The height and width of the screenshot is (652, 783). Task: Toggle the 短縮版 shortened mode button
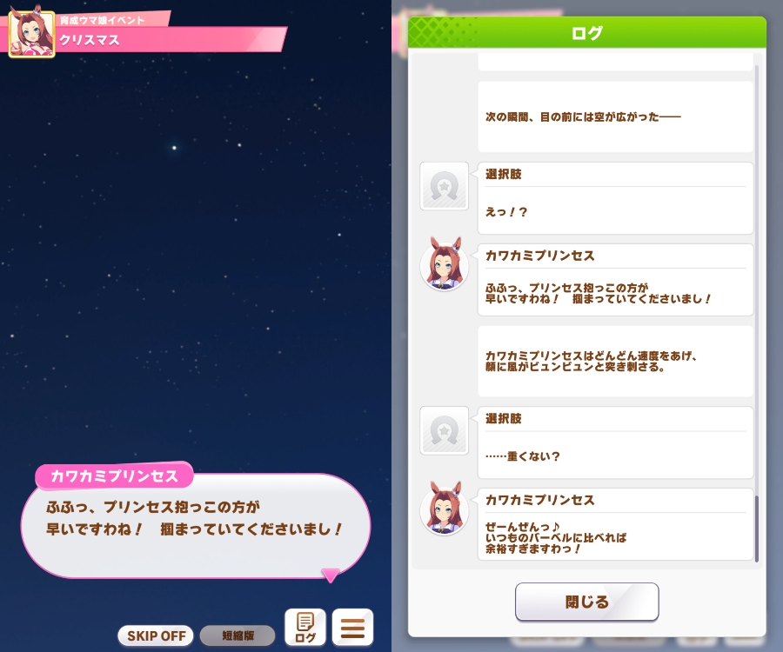click(x=238, y=635)
